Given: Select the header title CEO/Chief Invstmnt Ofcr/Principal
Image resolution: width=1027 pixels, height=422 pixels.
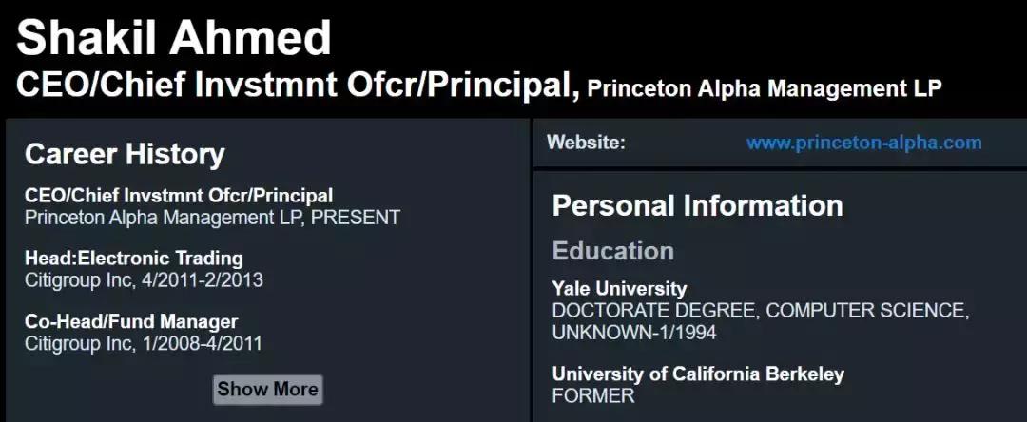Looking at the screenshot, I should [298, 85].
